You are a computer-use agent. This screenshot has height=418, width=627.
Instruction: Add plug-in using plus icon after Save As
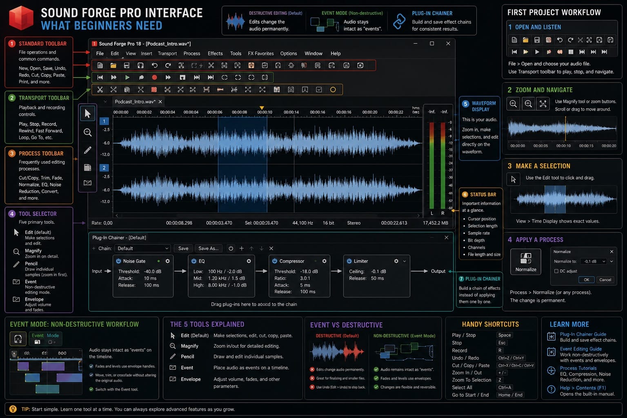point(242,248)
